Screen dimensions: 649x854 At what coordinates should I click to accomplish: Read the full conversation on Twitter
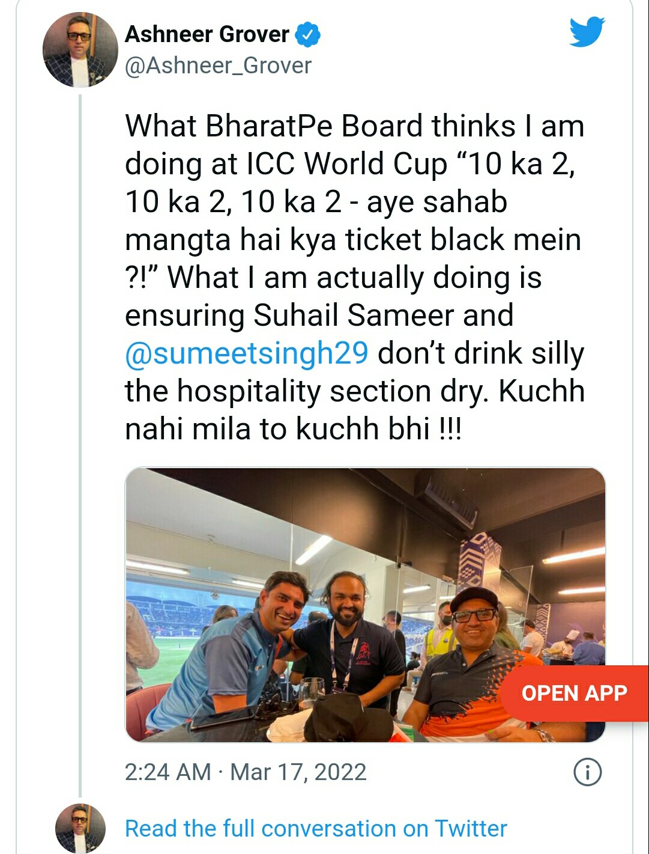(x=316, y=828)
